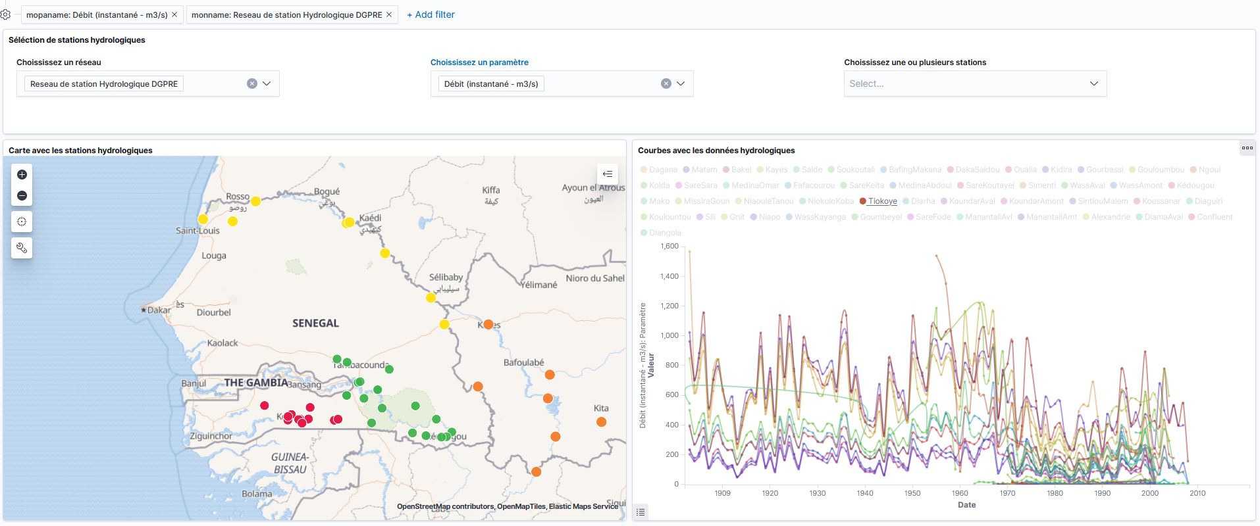Click the orange station marker near Kita
Screen dimensions: 1260x526
point(601,422)
